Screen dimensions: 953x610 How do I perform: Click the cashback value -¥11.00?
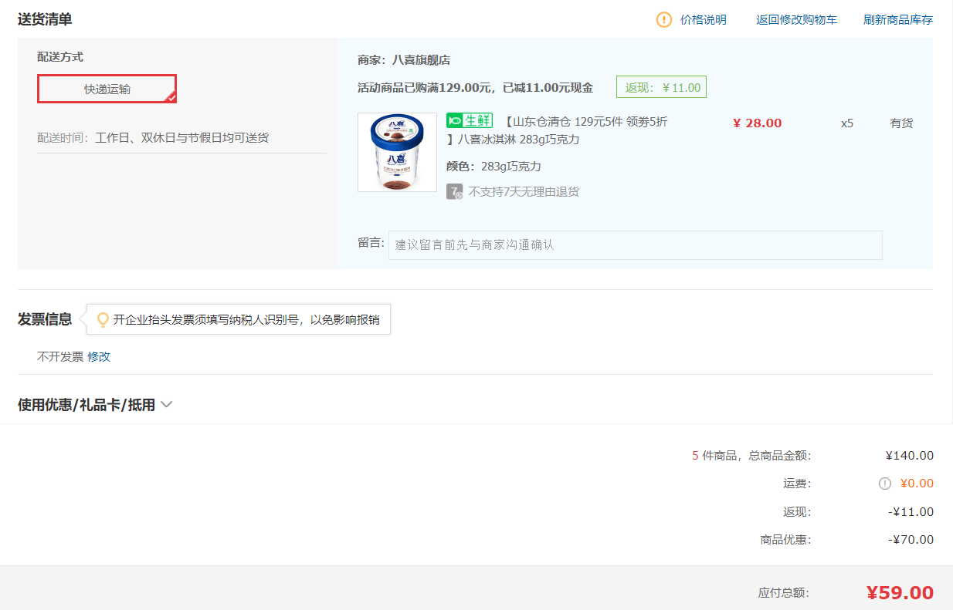click(x=911, y=511)
